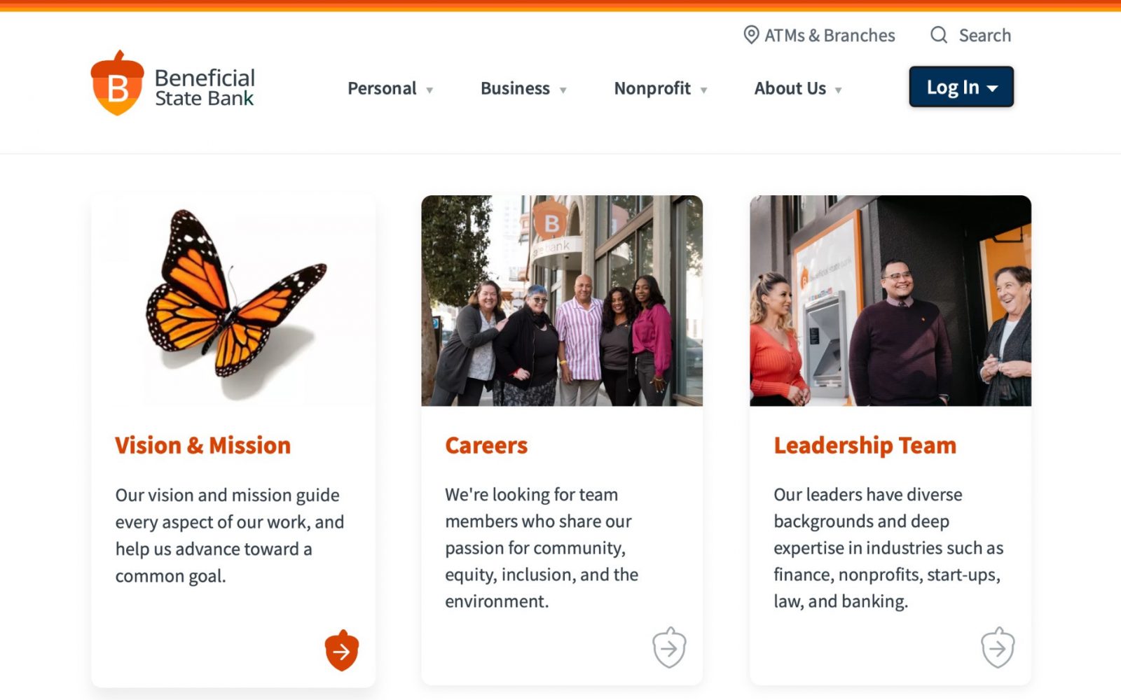This screenshot has width=1121, height=700.
Task: Click the acorn arrow icon on Careers card
Action: 669,648
